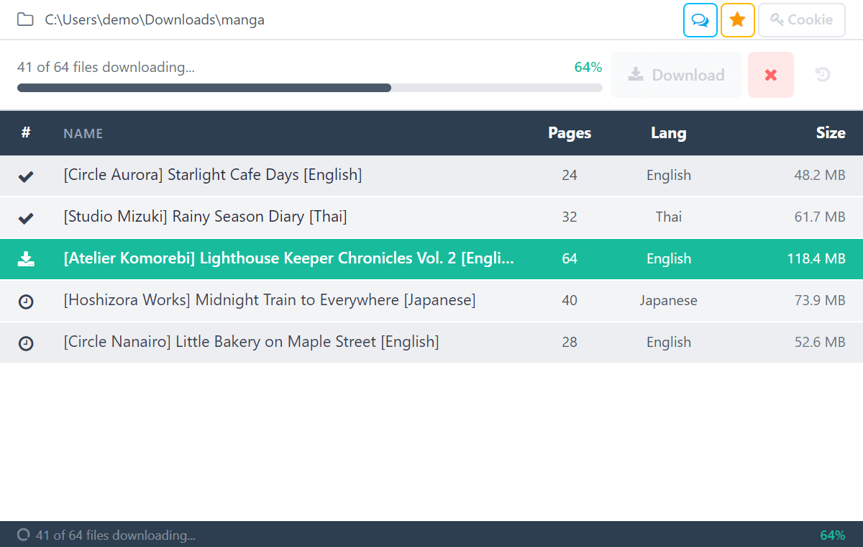Click the history restore icon
Viewport: 863px width, 547px height.
[x=823, y=75]
